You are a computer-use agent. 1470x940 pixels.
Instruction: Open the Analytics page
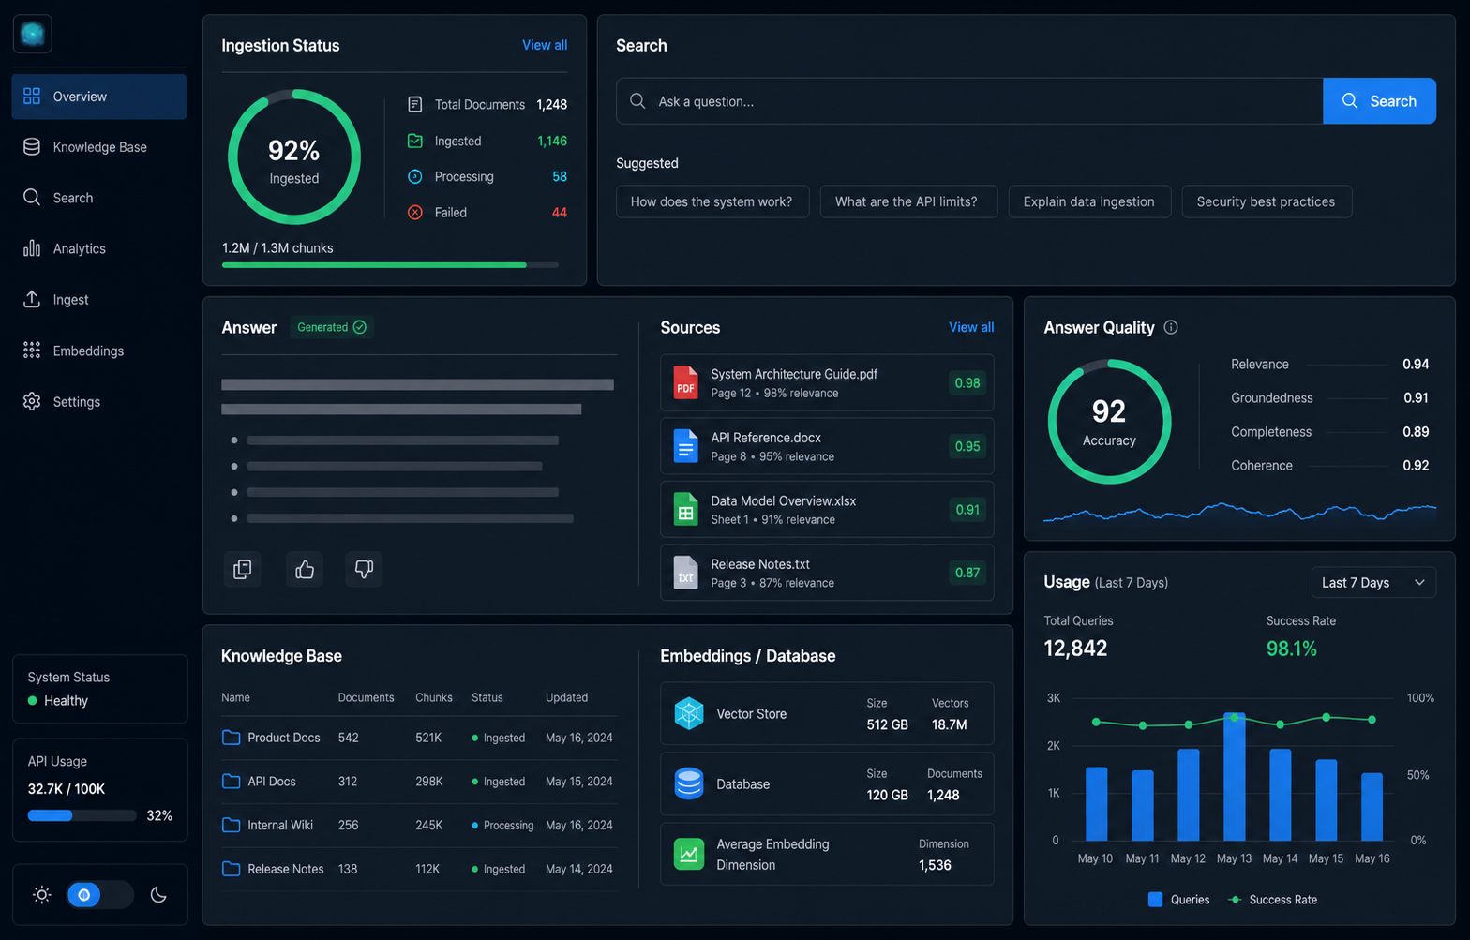point(98,248)
